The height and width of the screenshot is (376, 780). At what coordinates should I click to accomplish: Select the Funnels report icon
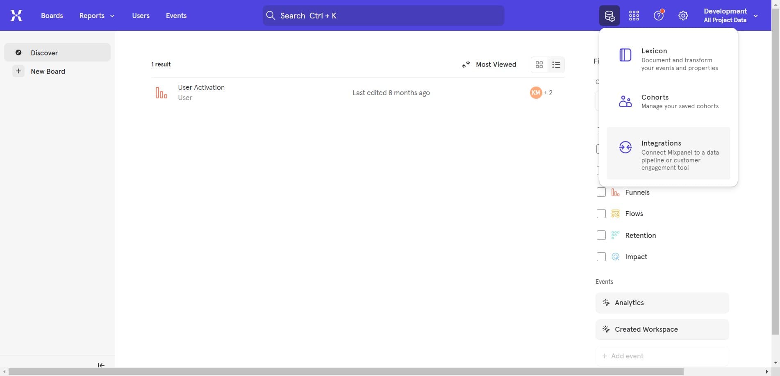pyautogui.click(x=615, y=192)
